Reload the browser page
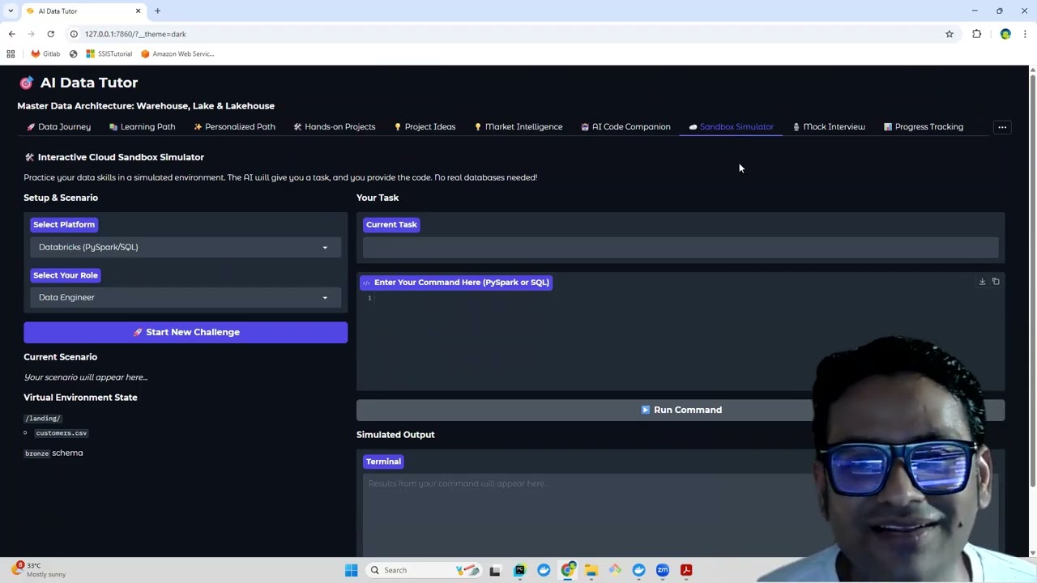1037x583 pixels. [x=50, y=34]
